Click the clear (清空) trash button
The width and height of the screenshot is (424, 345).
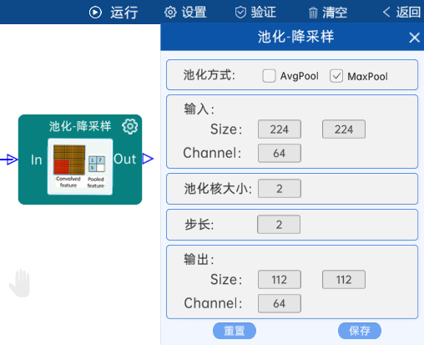tap(328, 13)
